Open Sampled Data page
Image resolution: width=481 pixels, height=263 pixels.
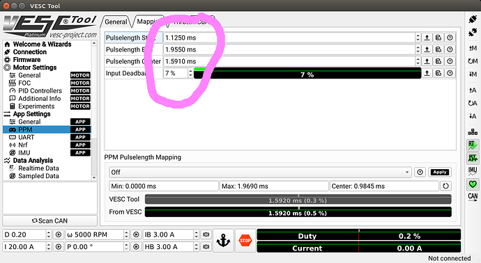coord(38,176)
